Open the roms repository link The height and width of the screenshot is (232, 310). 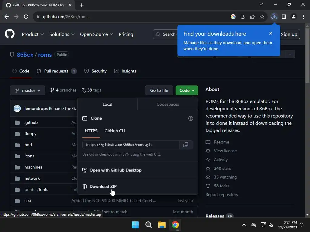tap(45, 55)
